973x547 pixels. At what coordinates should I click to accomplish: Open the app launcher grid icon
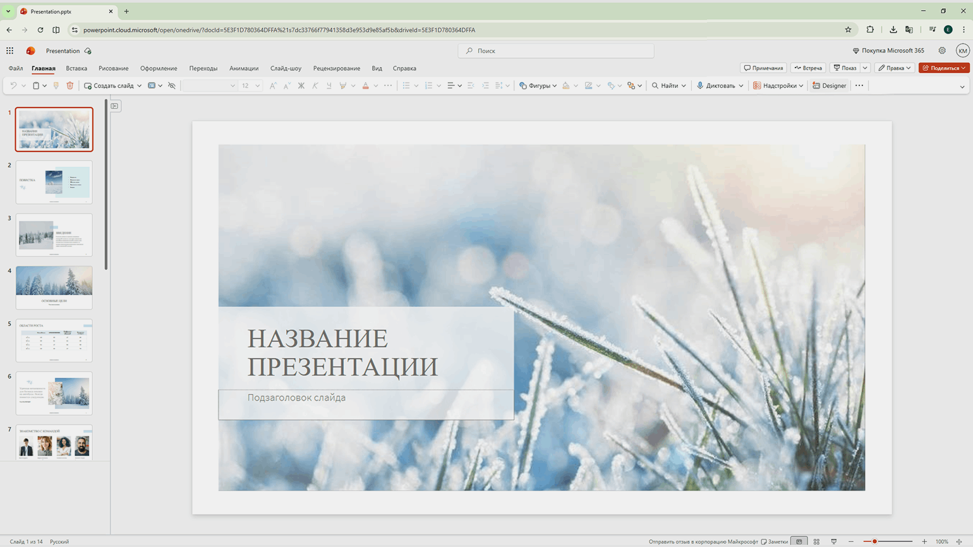(10, 51)
